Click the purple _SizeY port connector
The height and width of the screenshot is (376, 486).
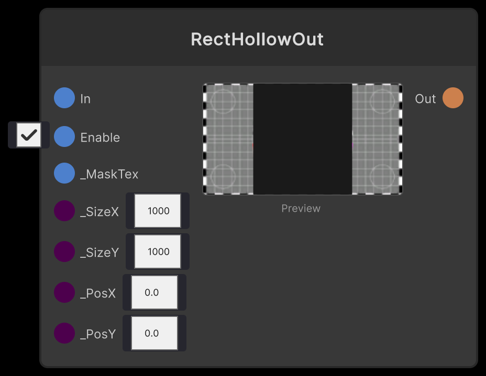pyautogui.click(x=64, y=252)
